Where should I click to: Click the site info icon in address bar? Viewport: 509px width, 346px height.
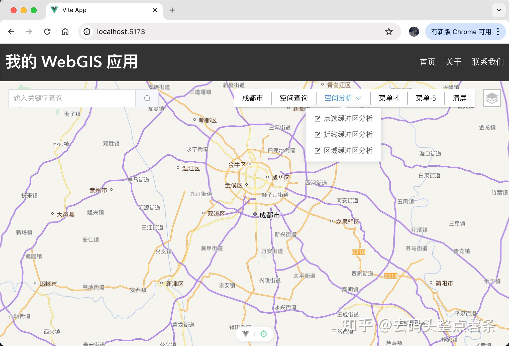click(x=86, y=32)
